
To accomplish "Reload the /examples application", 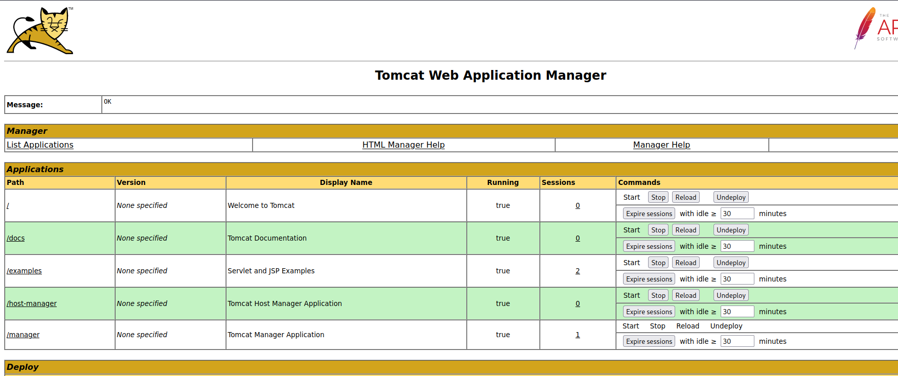I will tap(685, 263).
